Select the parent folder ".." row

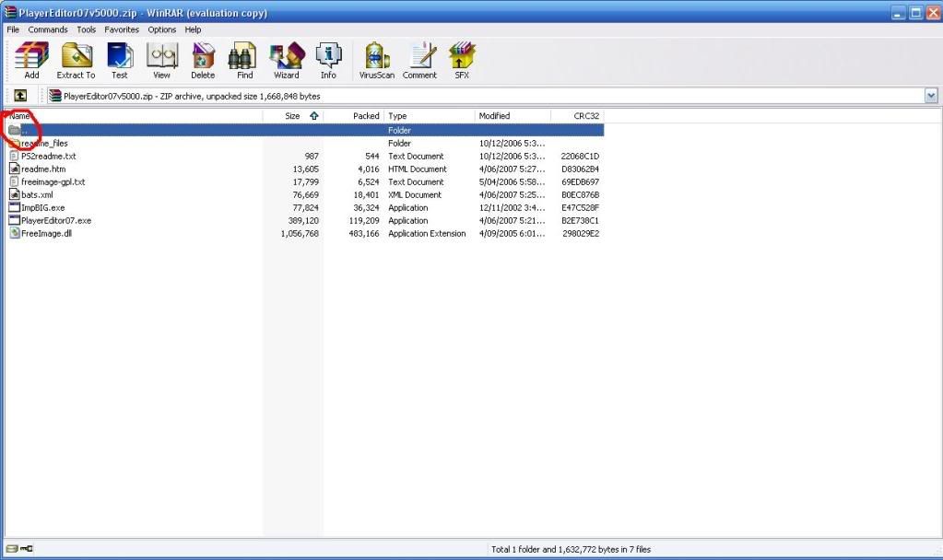tap(304, 130)
